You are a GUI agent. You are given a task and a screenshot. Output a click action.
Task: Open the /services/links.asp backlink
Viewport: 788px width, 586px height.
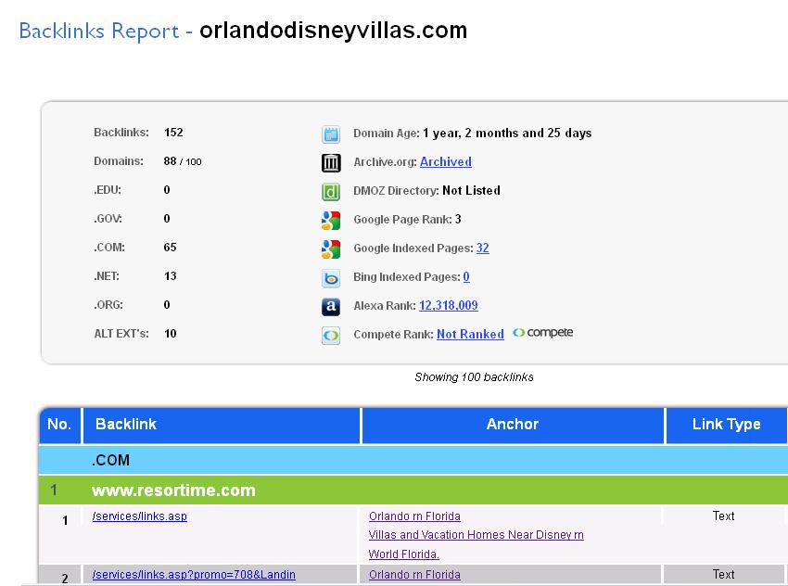click(140, 516)
